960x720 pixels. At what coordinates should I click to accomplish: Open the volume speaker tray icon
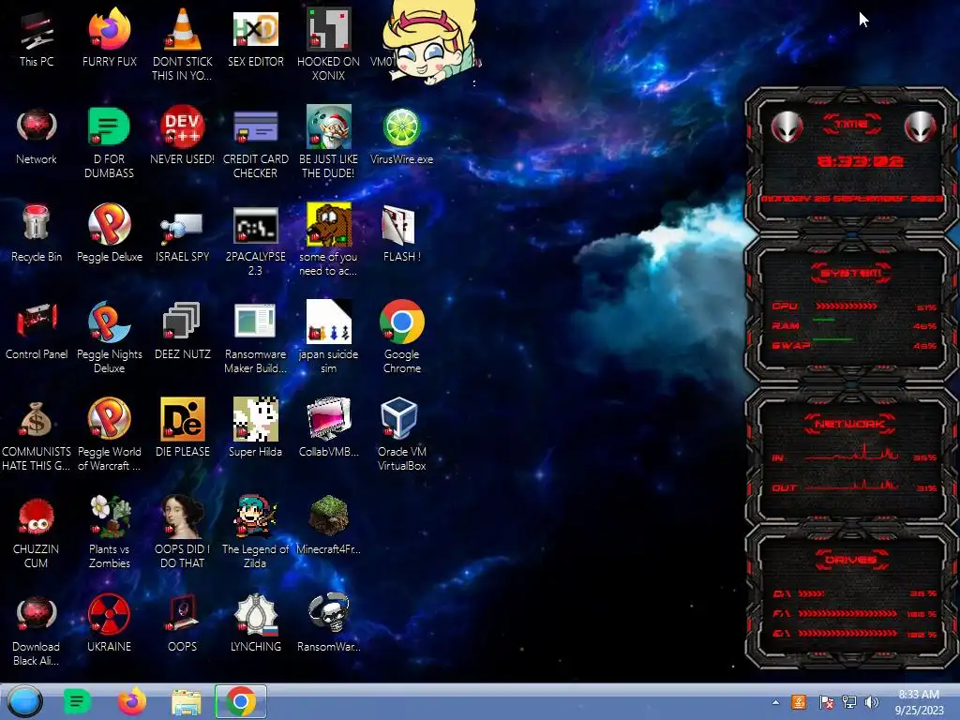(x=871, y=702)
